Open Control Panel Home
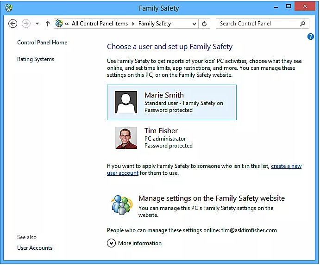The image size is (320, 265). pos(42,43)
